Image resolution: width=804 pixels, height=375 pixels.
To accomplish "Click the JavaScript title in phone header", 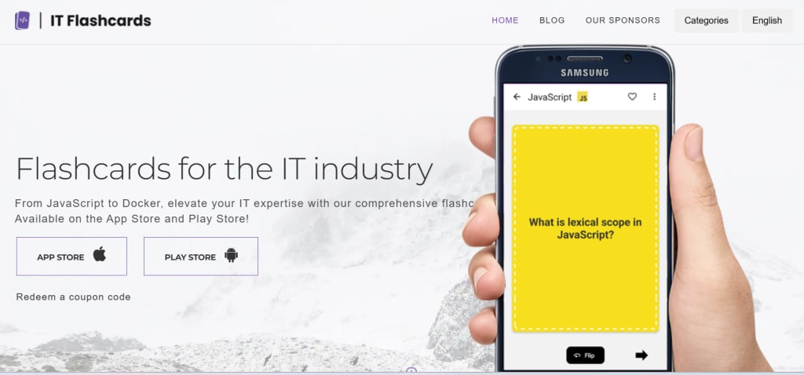I will coord(550,96).
